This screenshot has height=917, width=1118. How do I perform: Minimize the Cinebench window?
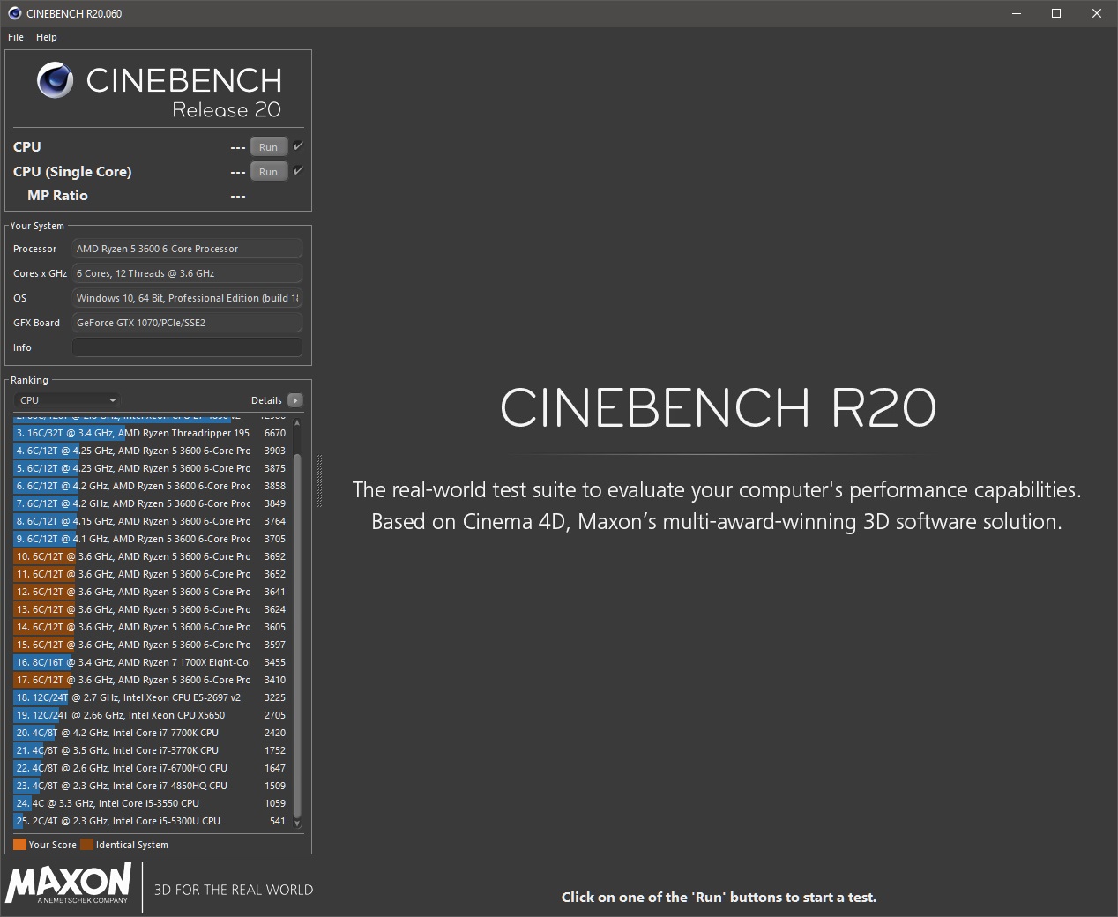(x=1016, y=13)
